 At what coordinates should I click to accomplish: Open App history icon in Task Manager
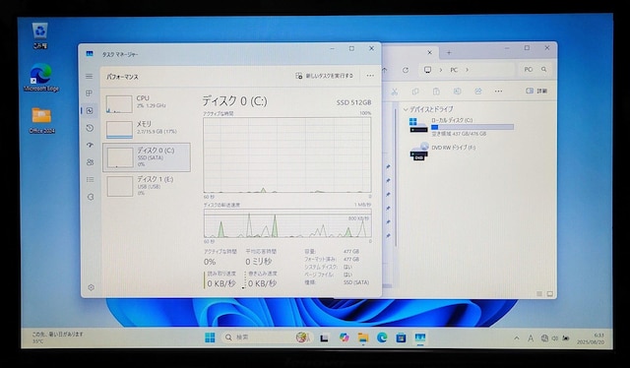(x=90, y=128)
